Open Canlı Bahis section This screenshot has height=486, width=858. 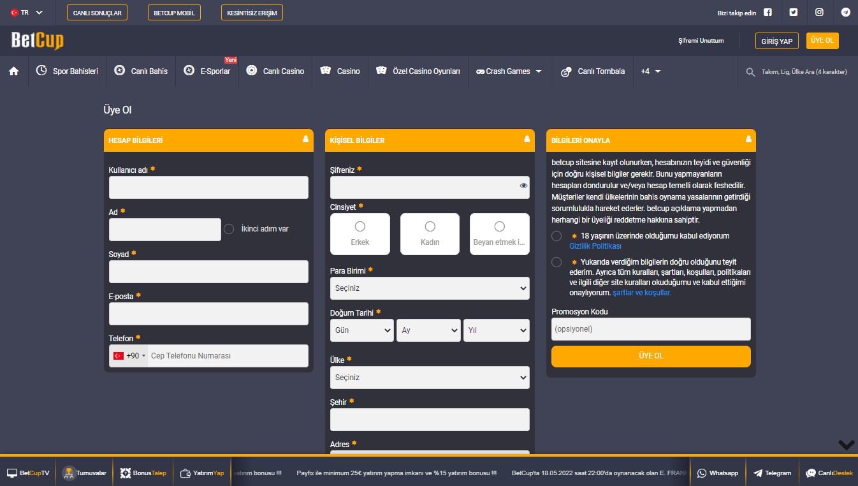pos(141,71)
